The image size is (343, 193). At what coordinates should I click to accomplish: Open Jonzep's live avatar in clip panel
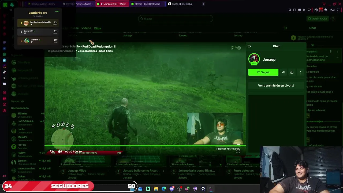tap(254, 60)
